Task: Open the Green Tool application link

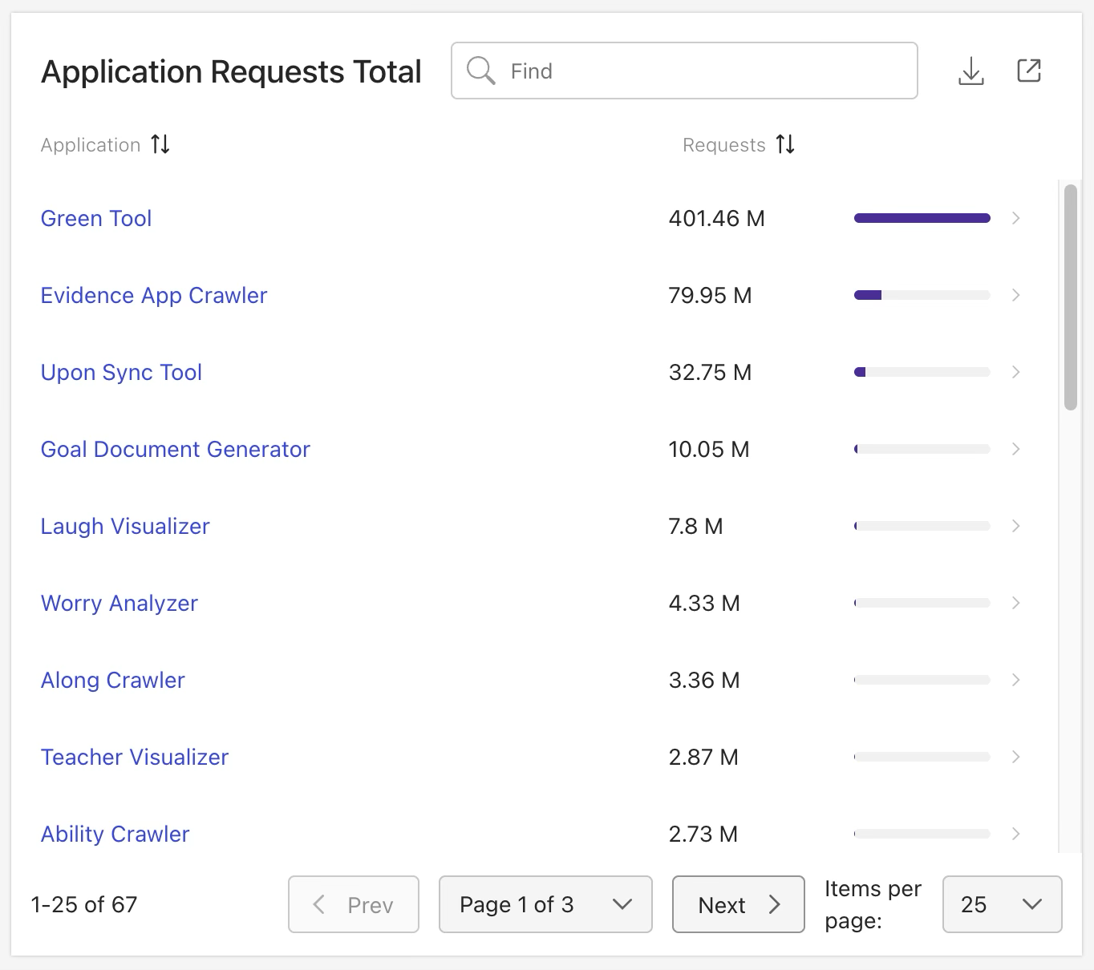Action: point(96,218)
